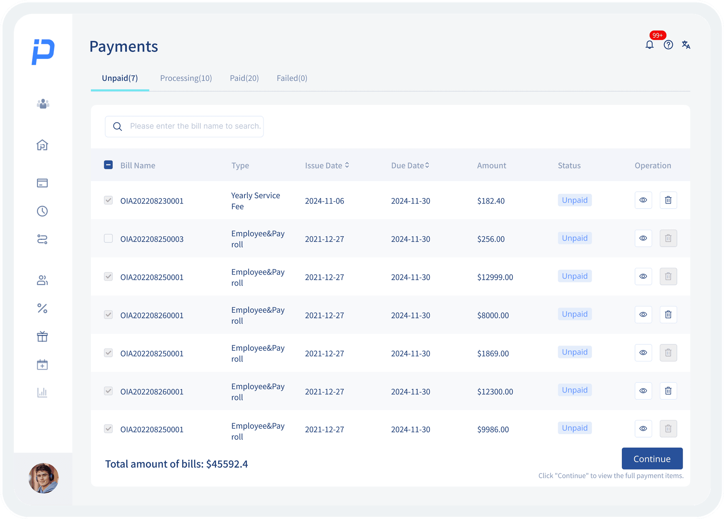View details of the $12999.00 bill
Screen dimensions: 724x519
643,276
